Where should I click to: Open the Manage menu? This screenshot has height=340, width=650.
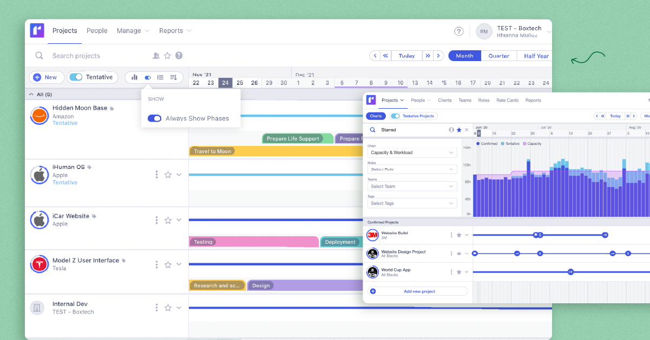129,30
